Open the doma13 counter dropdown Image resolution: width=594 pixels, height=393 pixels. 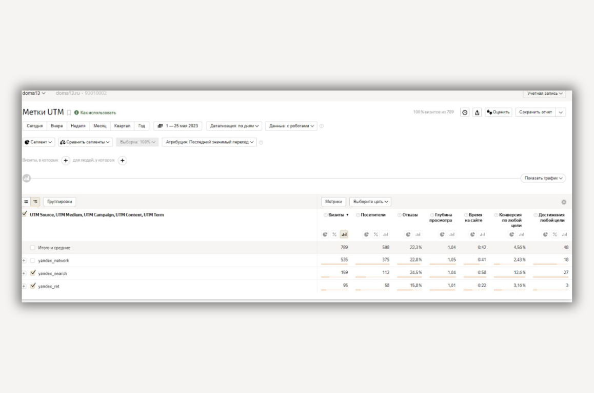coord(34,93)
